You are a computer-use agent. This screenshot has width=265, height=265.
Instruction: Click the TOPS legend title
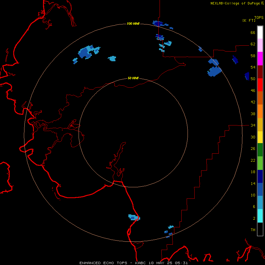pos(259,18)
